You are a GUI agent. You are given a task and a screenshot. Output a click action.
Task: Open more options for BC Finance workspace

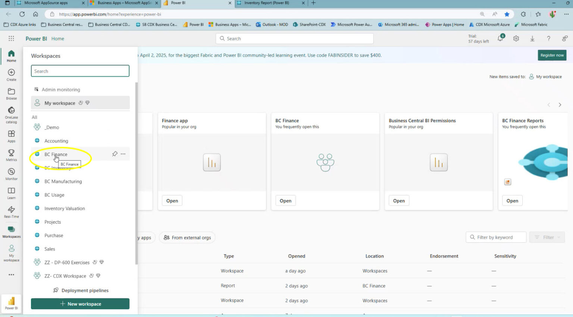tap(123, 154)
